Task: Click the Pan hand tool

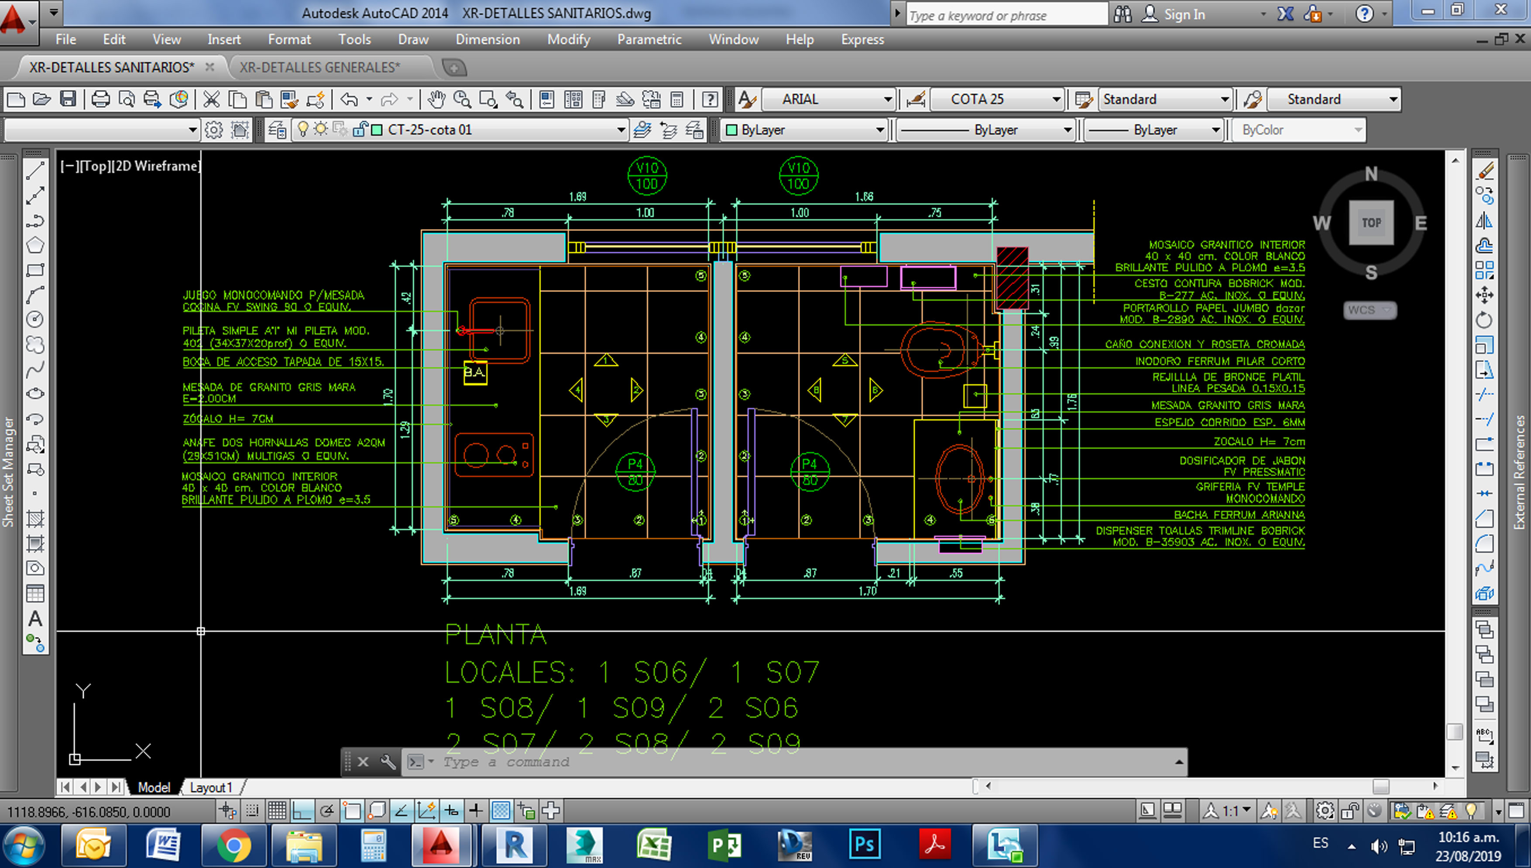Action: [436, 99]
